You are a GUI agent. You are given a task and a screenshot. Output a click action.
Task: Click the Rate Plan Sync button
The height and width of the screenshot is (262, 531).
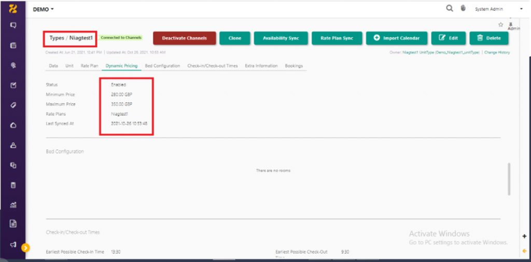click(337, 38)
